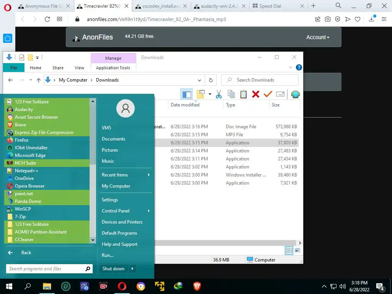Open the Application Tools tab
392x294 pixels.
113,68
